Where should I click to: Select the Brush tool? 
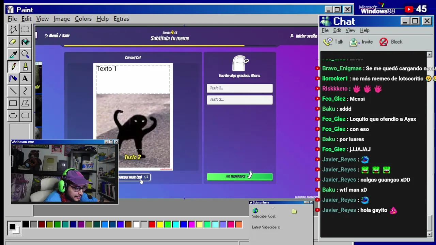(25, 66)
